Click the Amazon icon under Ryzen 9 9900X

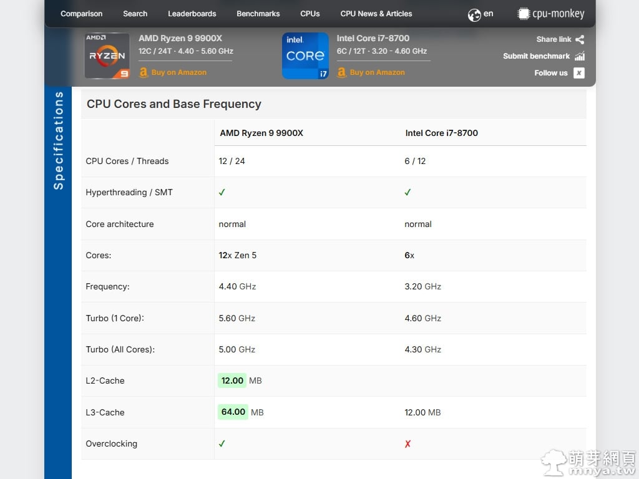[144, 72]
